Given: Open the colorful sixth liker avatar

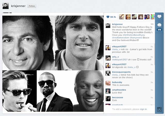Looking at the screenshot, I should [153, 17].
